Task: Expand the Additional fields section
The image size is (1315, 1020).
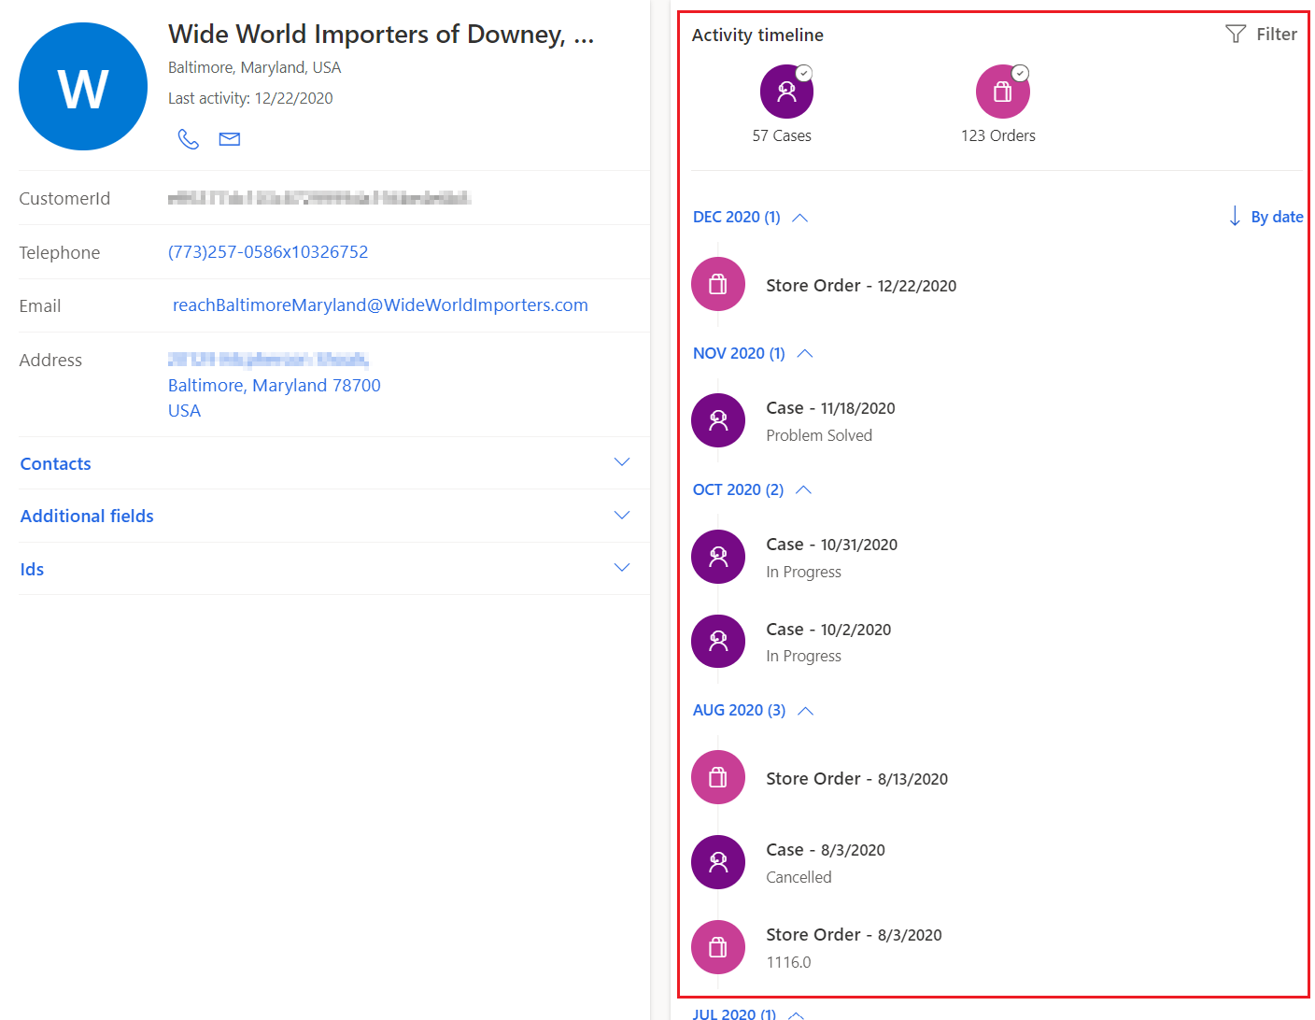Action: click(622, 514)
